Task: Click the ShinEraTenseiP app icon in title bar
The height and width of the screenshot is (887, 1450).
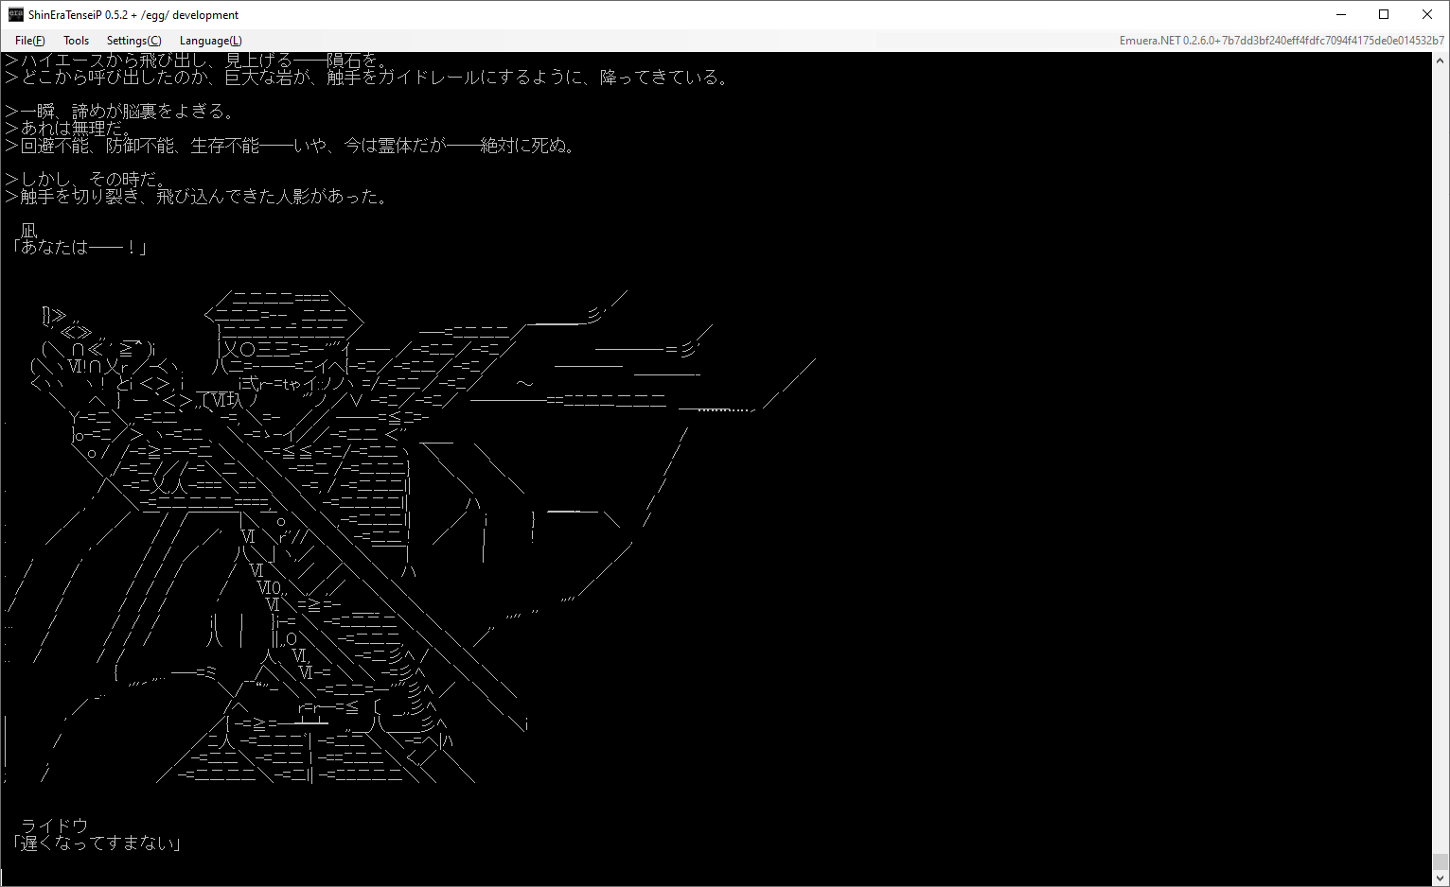Action: coord(15,14)
